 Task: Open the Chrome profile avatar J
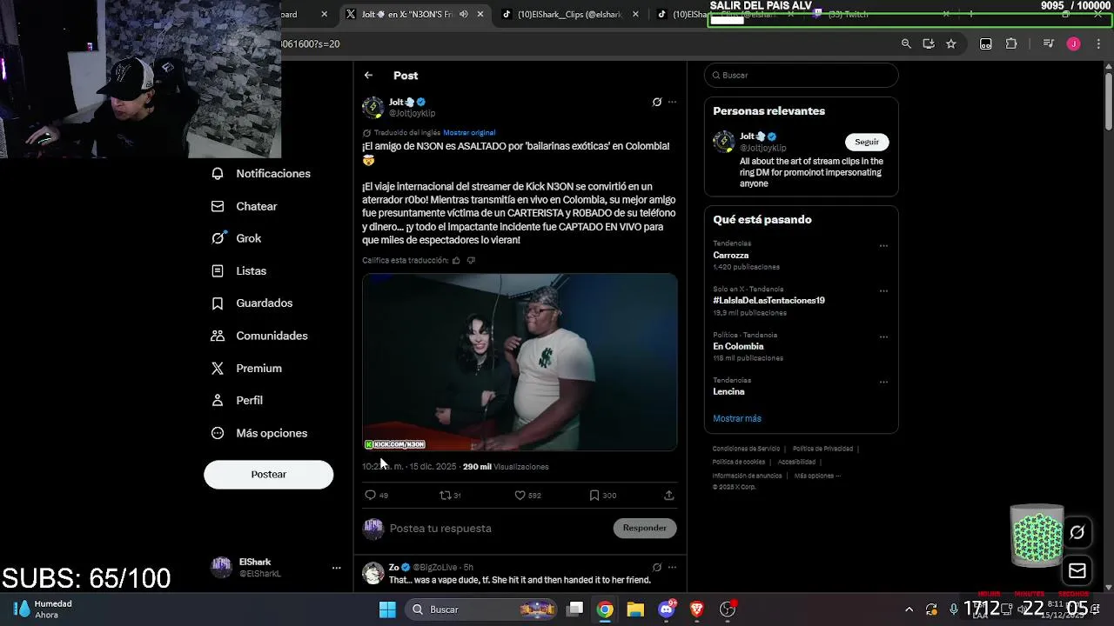click(1074, 44)
